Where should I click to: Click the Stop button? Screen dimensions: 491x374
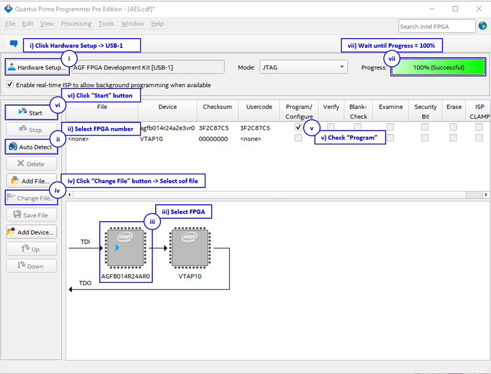32,130
